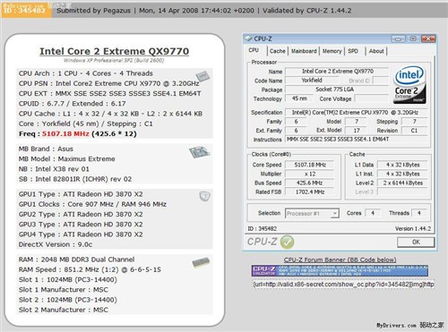Click the Intel Core 2 Extreme logo
Image resolution: width=448 pixels, height=332 pixels.
pyautogui.click(x=409, y=85)
